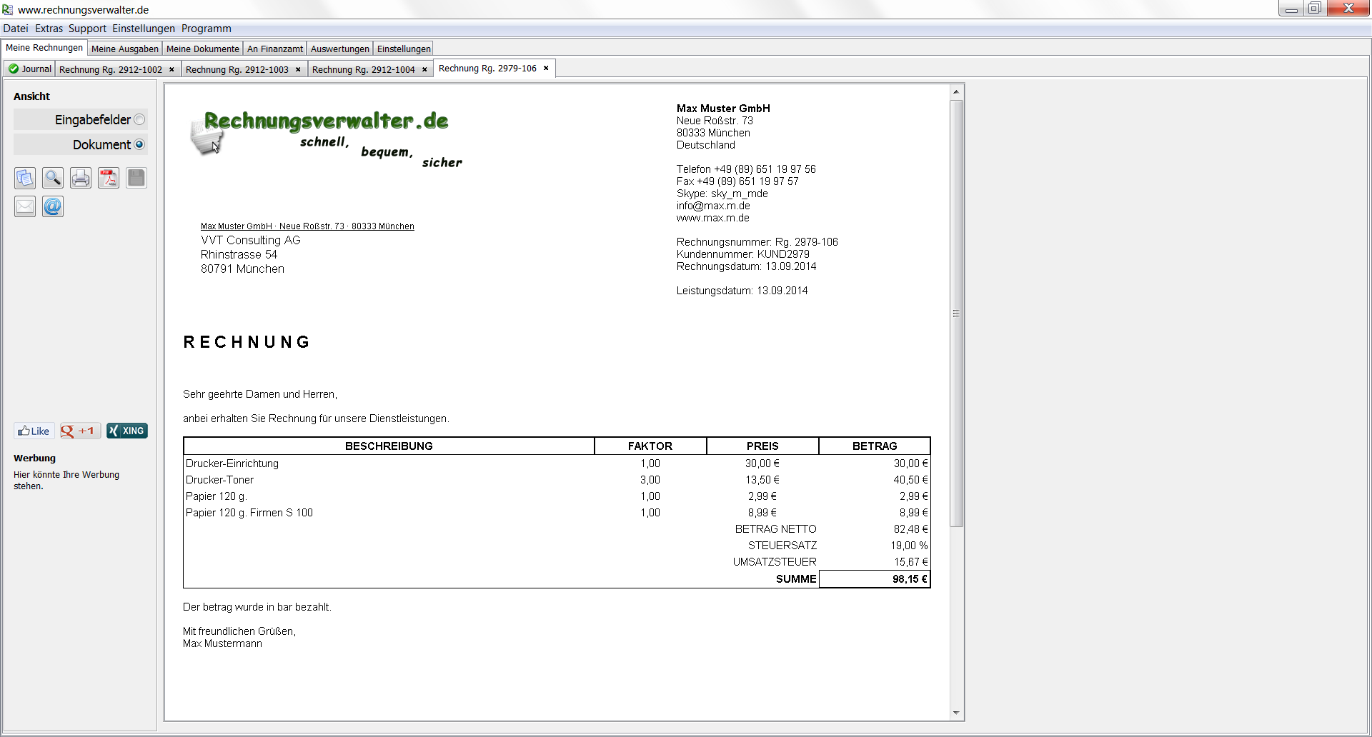Image resolution: width=1372 pixels, height=737 pixels.
Task: Select the Eingabefelder radio button
Action: point(139,120)
